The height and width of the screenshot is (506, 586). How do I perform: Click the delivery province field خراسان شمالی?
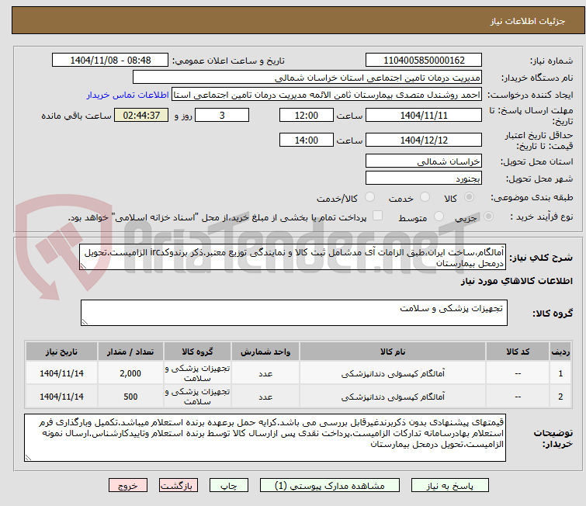pyautogui.click(x=424, y=161)
